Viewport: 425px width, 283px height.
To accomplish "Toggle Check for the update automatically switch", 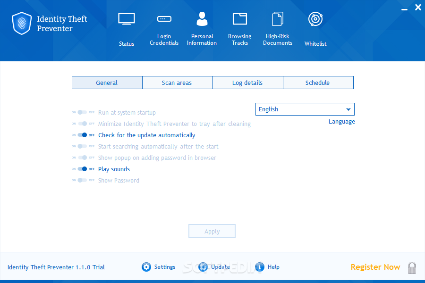I will (82, 135).
